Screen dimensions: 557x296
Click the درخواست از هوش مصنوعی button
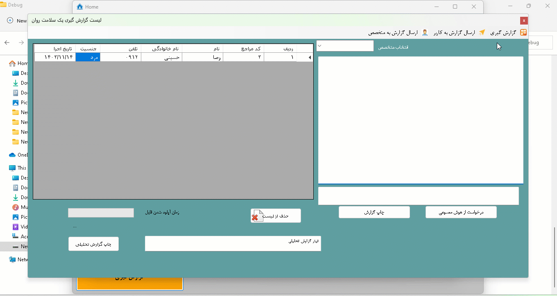point(461,212)
